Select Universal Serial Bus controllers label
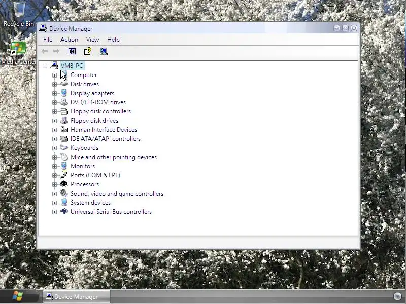This screenshot has height=304, width=406. pyautogui.click(x=111, y=212)
